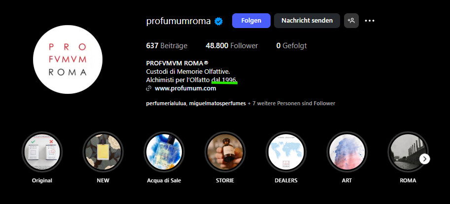Open the DEALERS world map highlight
The width and height of the screenshot is (450, 204).
click(286, 151)
